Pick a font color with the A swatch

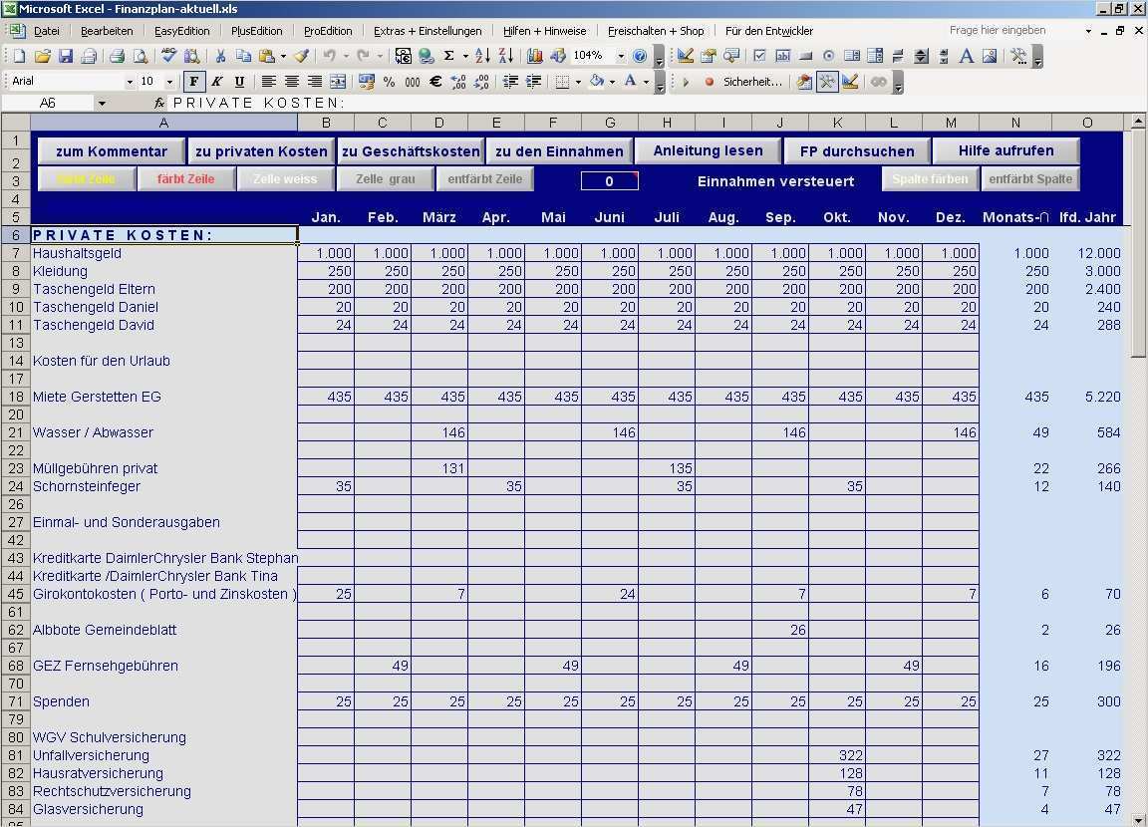coord(630,81)
